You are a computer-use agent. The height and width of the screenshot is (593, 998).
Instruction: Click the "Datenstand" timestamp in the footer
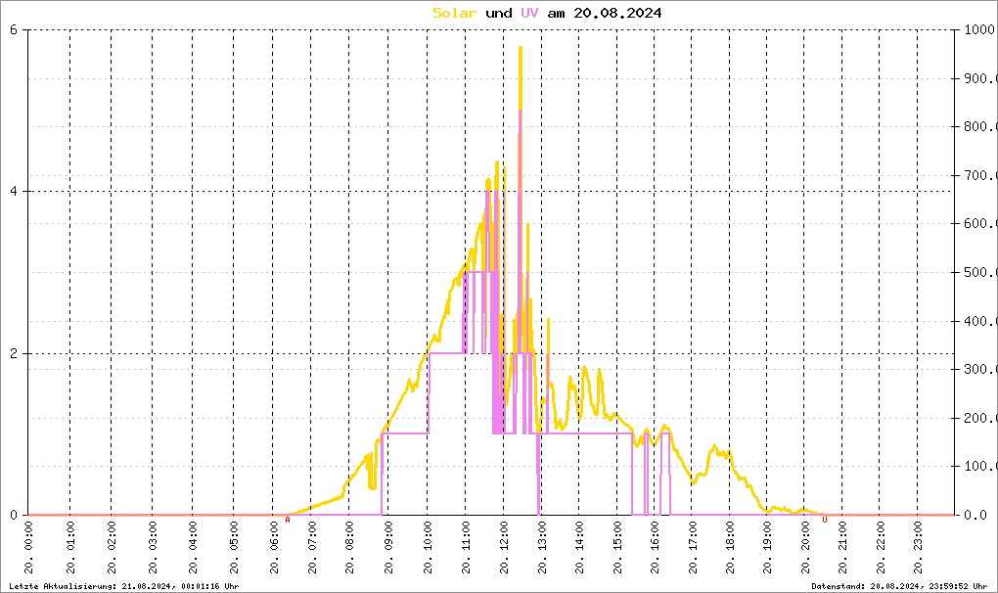coord(902,586)
